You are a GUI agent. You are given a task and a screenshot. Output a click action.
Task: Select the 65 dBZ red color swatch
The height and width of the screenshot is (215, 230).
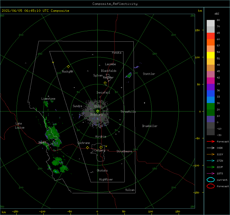coord(211,36)
